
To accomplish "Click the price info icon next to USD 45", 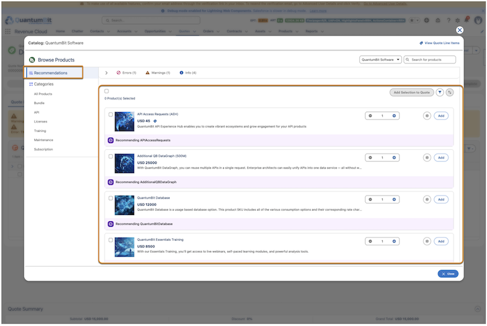I will pyautogui.click(x=155, y=121).
